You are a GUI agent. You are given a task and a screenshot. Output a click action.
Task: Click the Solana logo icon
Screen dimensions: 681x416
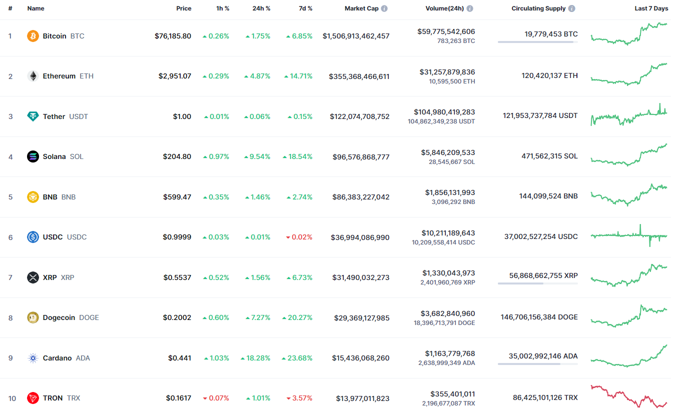(33, 156)
